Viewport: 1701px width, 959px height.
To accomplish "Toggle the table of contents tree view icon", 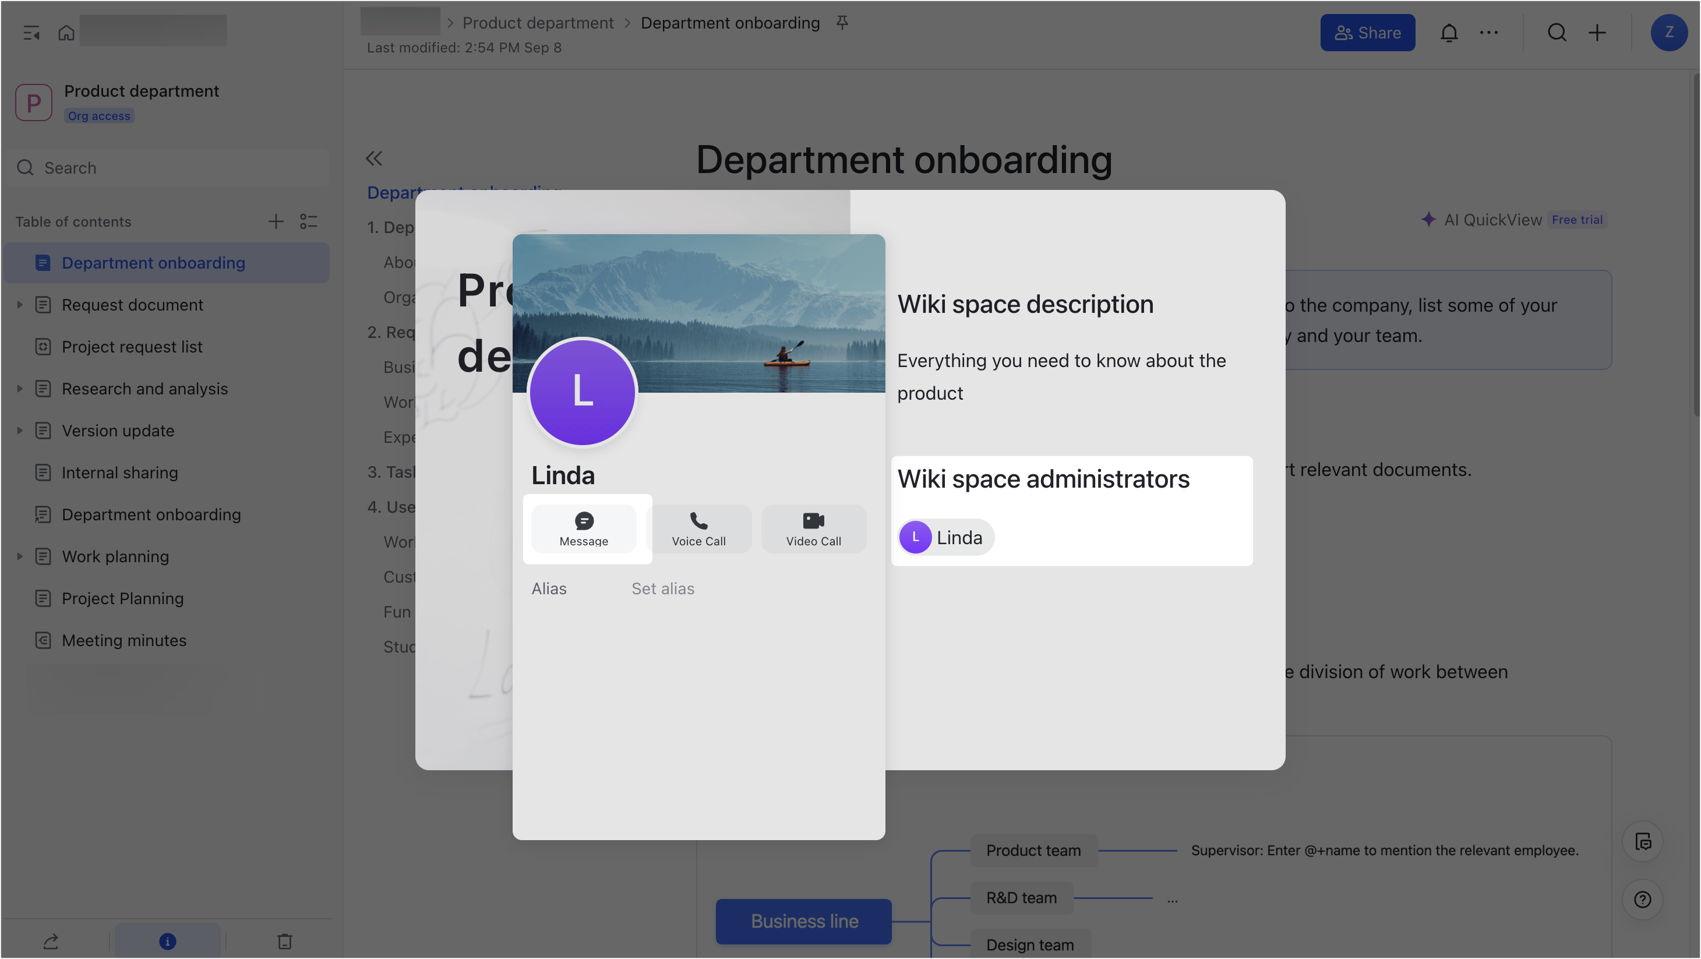I will pyautogui.click(x=308, y=221).
